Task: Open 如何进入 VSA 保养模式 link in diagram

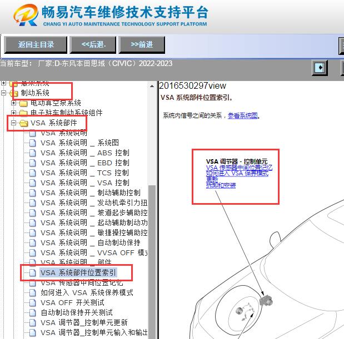Action: (237, 174)
